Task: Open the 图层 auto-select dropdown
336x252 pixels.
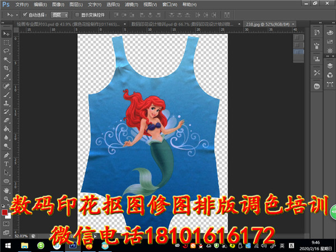Action: coord(59,15)
